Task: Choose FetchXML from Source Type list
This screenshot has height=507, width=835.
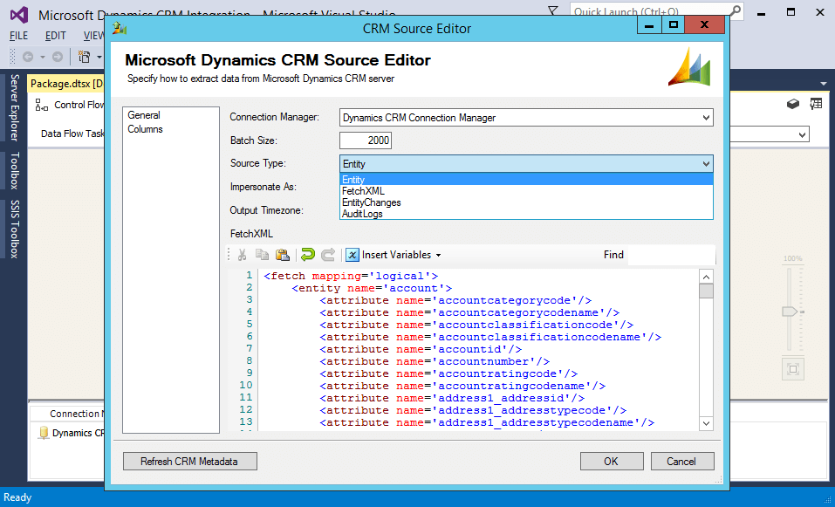Action: (526, 190)
